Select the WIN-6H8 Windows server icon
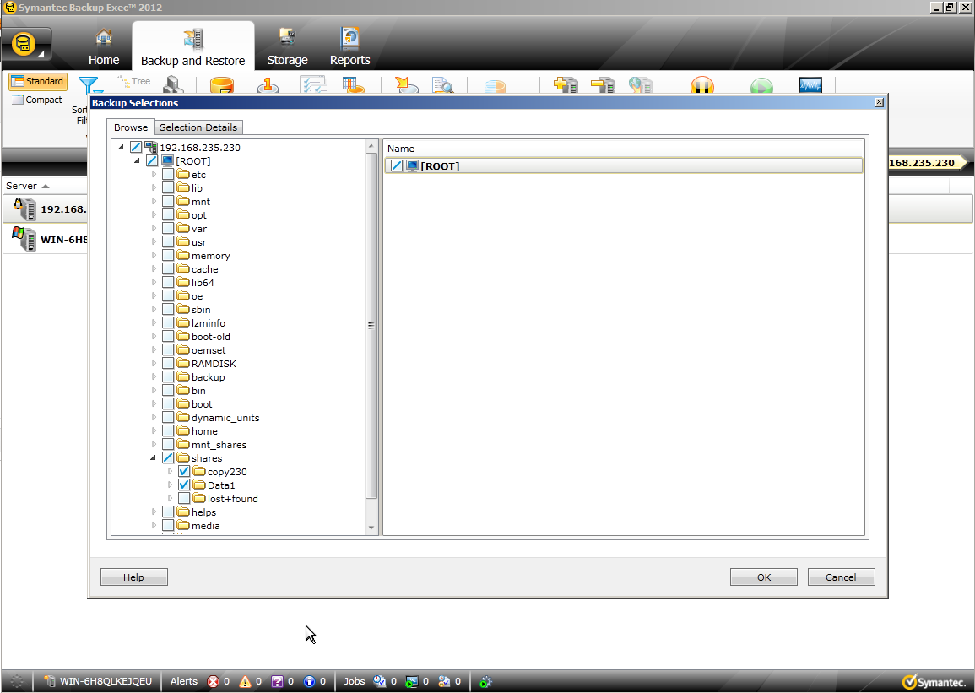Image resolution: width=975 pixels, height=693 pixels. [24, 239]
